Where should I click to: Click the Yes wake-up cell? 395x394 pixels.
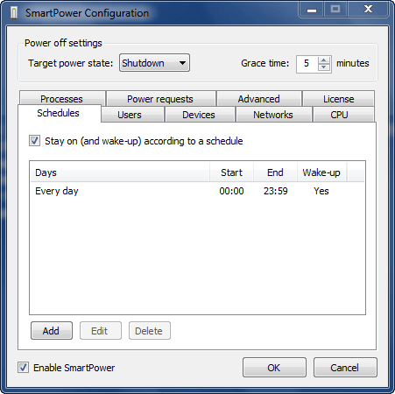pos(321,191)
